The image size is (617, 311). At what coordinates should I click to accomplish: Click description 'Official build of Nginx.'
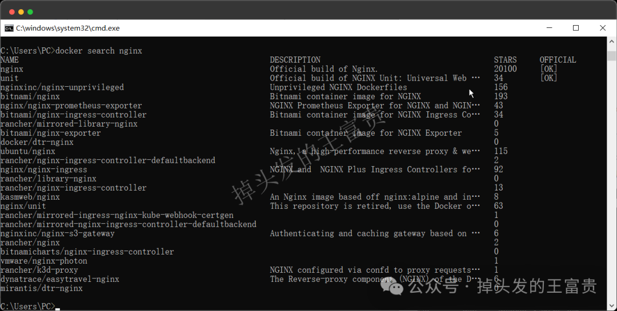tap(324, 69)
